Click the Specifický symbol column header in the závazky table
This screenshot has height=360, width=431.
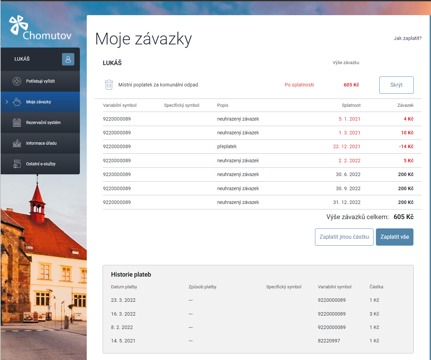tap(182, 105)
